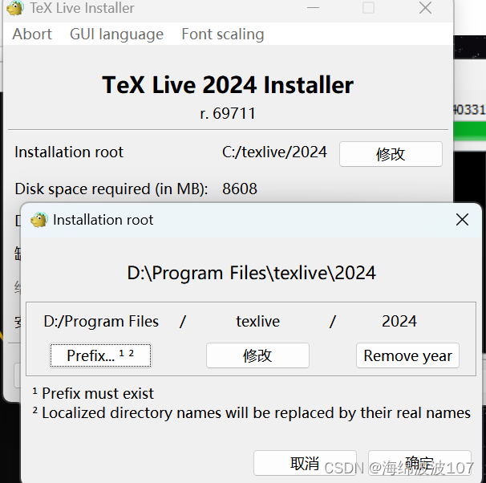Click the D:/Program Files prefix label
The height and width of the screenshot is (483, 486).
(101, 321)
